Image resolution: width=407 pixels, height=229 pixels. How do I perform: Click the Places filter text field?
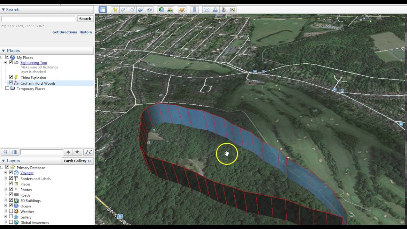pos(42,152)
